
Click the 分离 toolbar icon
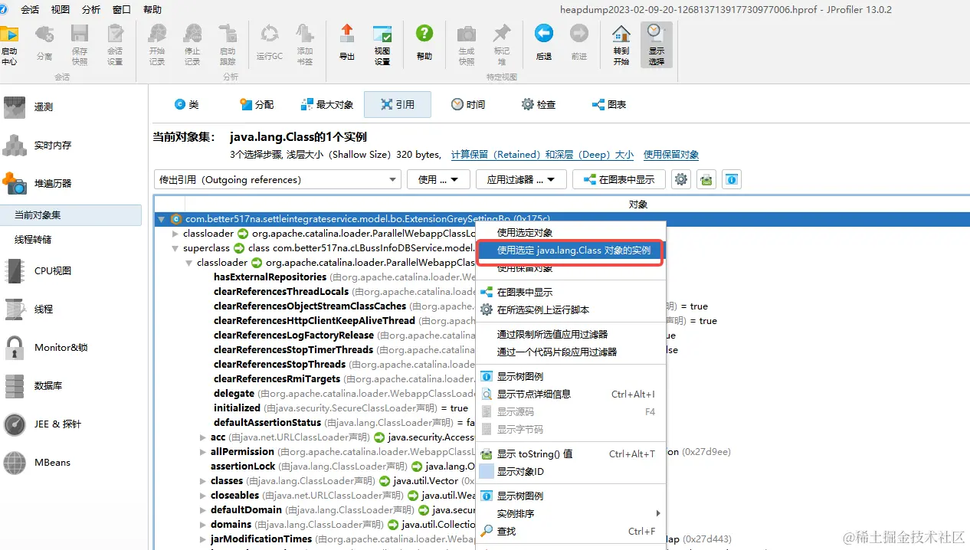44,44
